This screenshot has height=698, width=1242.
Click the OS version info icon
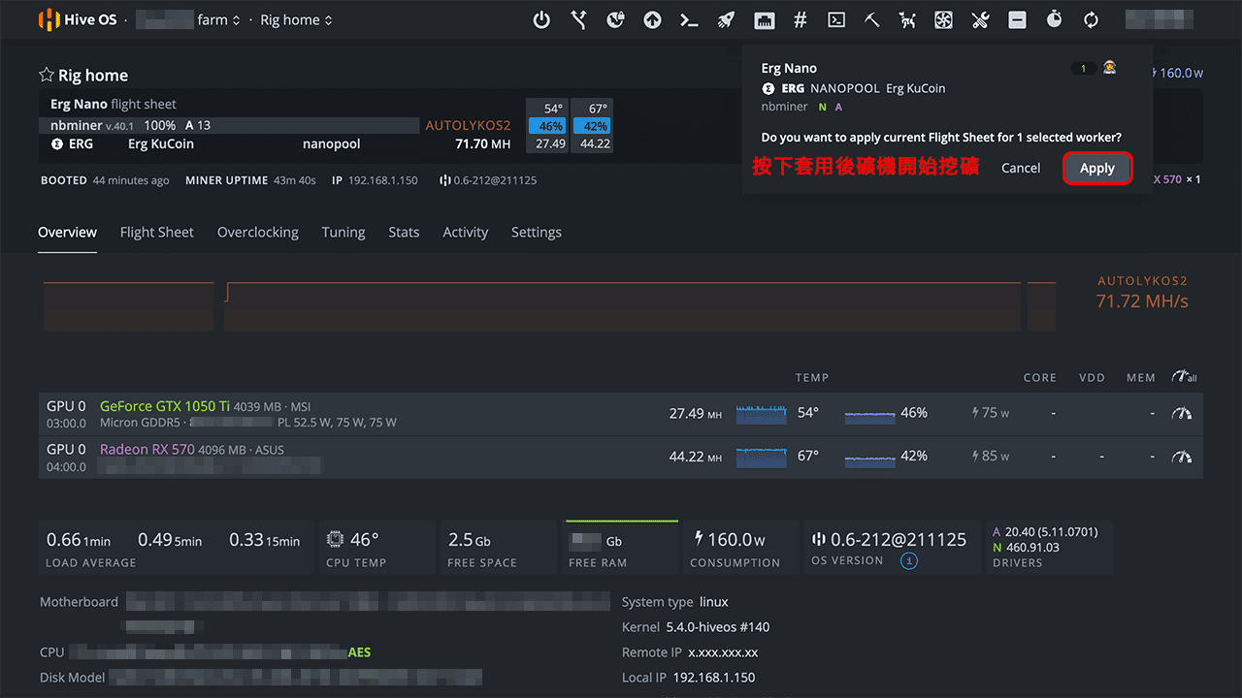point(908,560)
